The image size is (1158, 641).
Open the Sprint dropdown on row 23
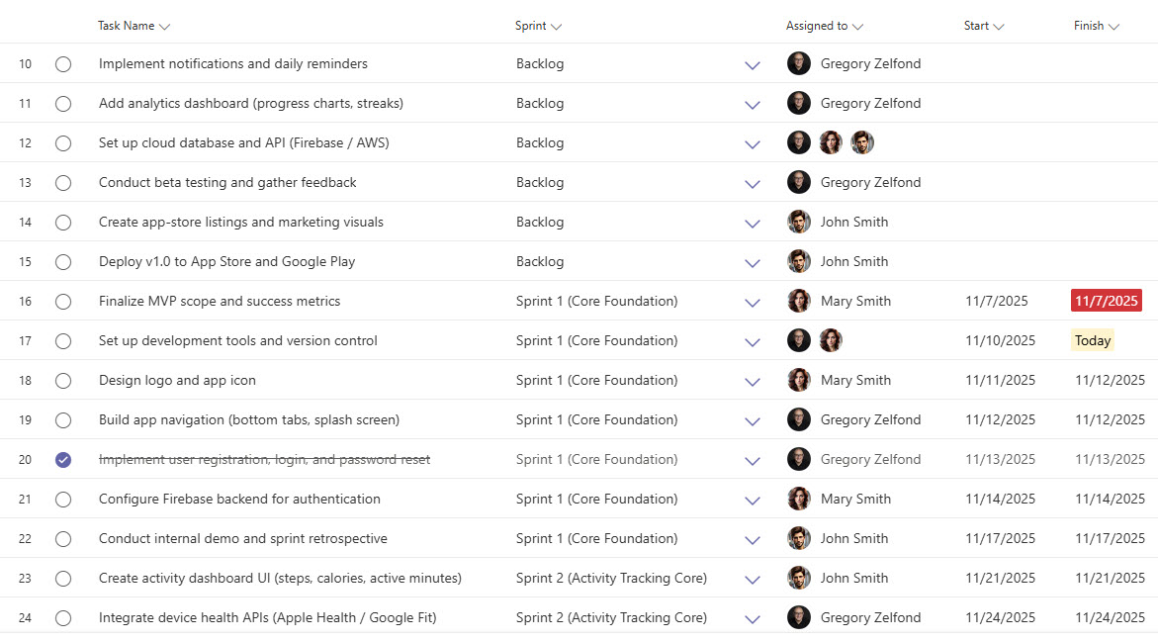(753, 579)
